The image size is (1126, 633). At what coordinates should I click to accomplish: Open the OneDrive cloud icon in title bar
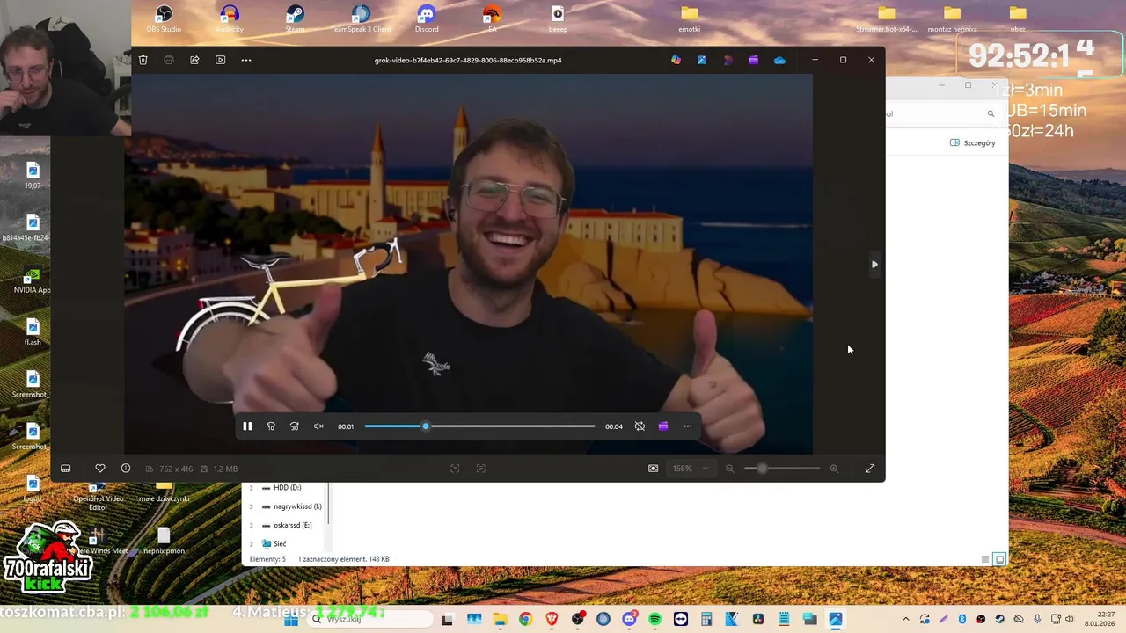point(779,60)
